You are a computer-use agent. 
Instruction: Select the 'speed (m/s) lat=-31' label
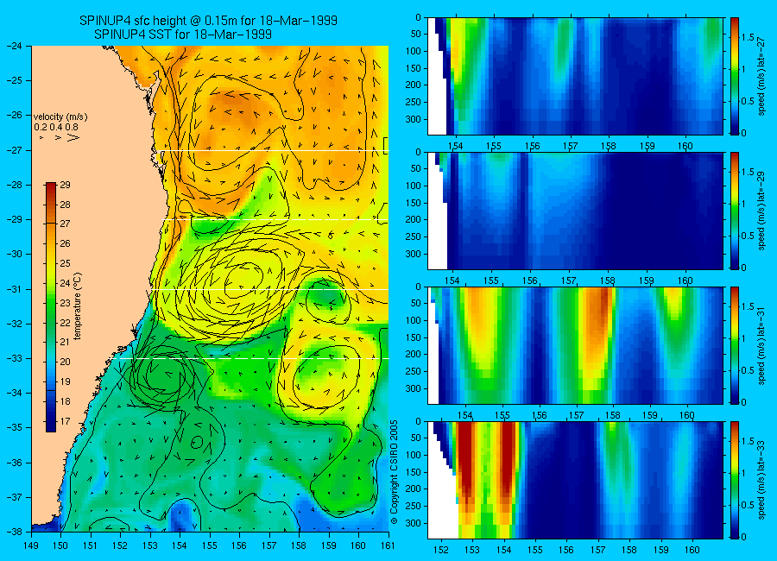point(761,345)
